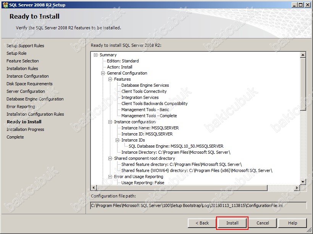Select the Installation Configuration Rules step
This screenshot has height=234, width=313.
(35, 114)
